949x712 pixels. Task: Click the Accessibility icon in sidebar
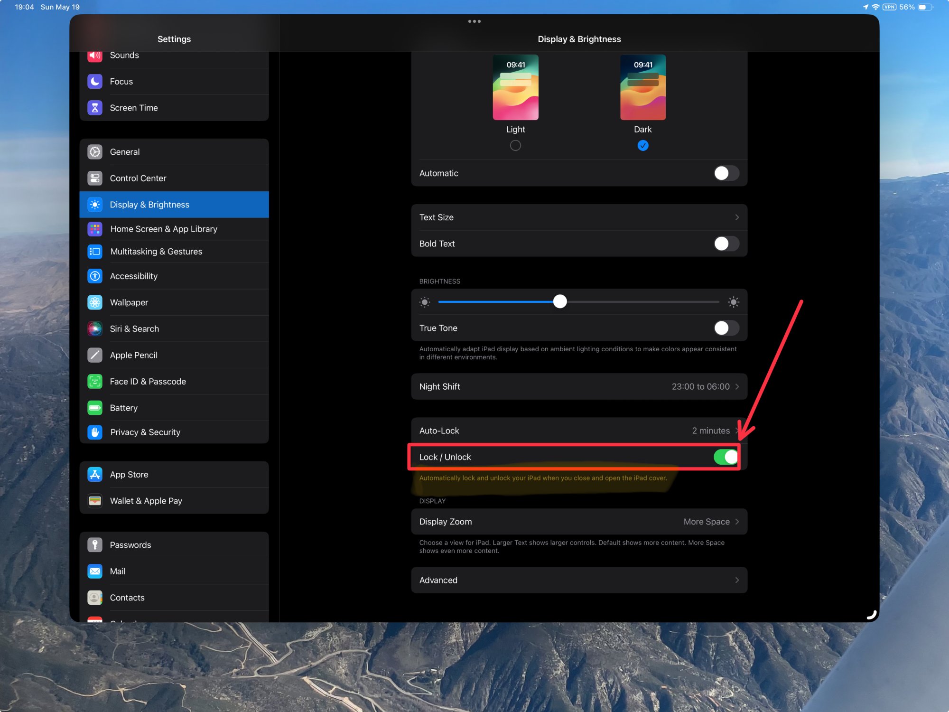point(95,276)
